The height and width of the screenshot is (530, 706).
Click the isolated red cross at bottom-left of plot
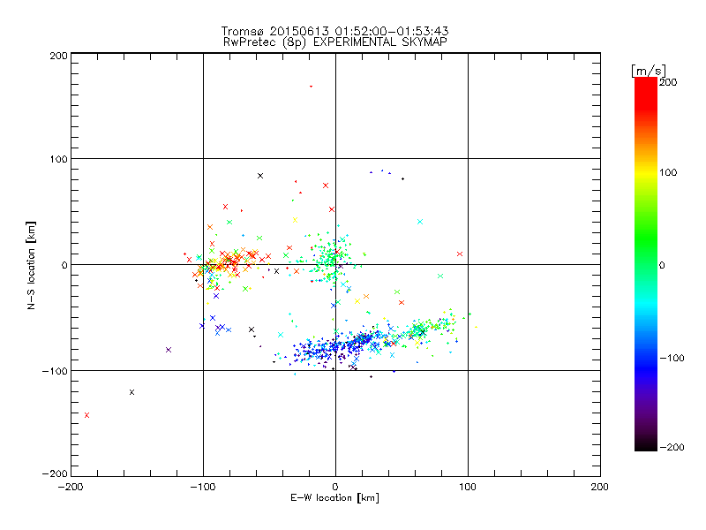click(x=86, y=415)
